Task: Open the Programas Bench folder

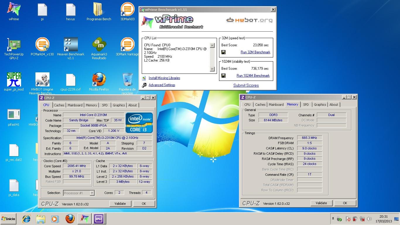Action: click(99, 12)
